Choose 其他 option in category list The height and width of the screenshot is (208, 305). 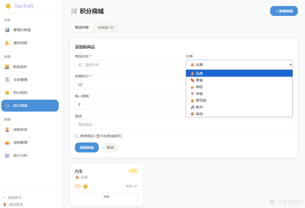[239, 114]
